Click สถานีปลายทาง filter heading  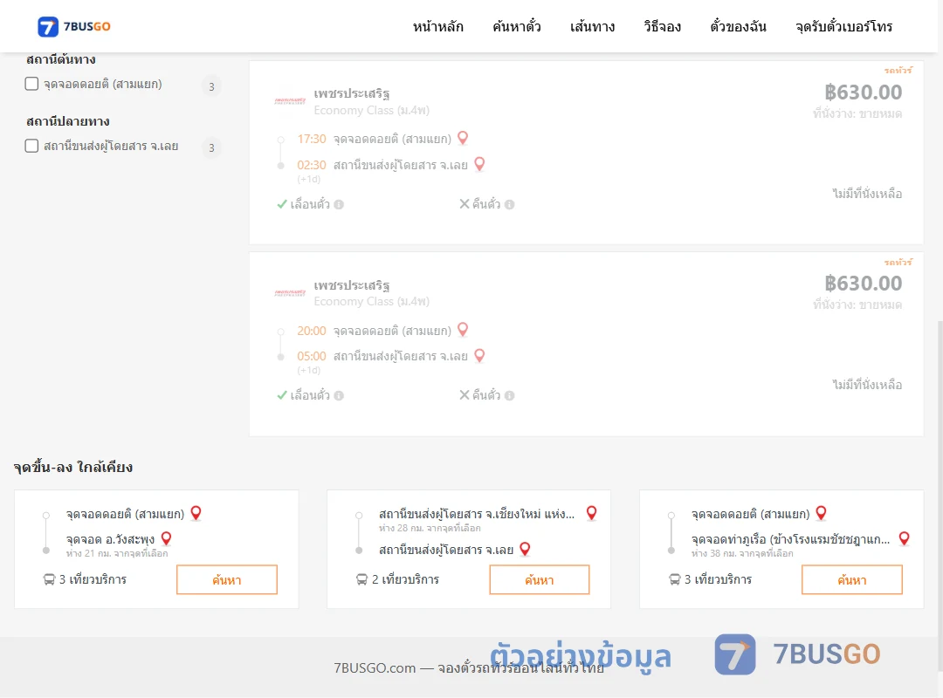click(x=68, y=121)
